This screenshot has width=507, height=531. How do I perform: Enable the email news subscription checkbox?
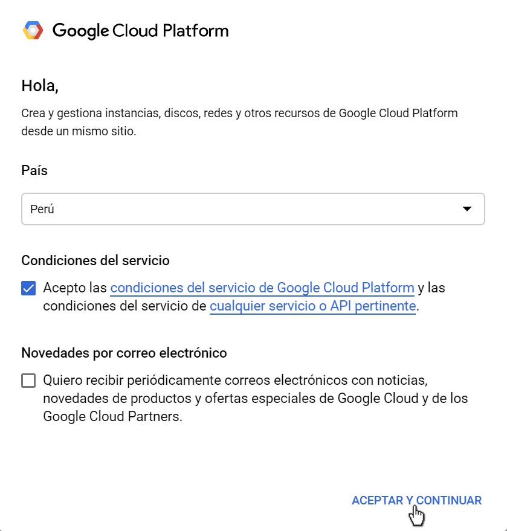pyautogui.click(x=28, y=381)
